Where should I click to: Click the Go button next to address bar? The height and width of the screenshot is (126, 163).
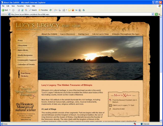point(157,14)
